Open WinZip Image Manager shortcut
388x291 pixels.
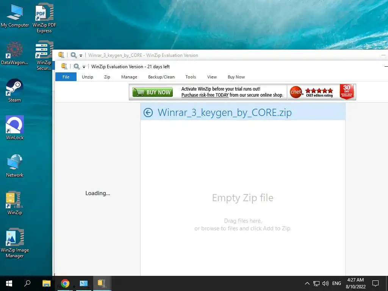coord(15,243)
